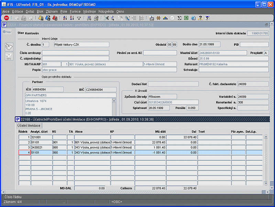Screen dimensions: 275x207
Task: Open the Nápověda menu
Action: click(106, 11)
